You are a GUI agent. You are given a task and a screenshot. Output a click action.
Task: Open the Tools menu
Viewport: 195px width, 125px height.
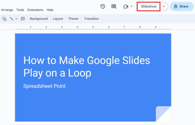tap(20, 10)
